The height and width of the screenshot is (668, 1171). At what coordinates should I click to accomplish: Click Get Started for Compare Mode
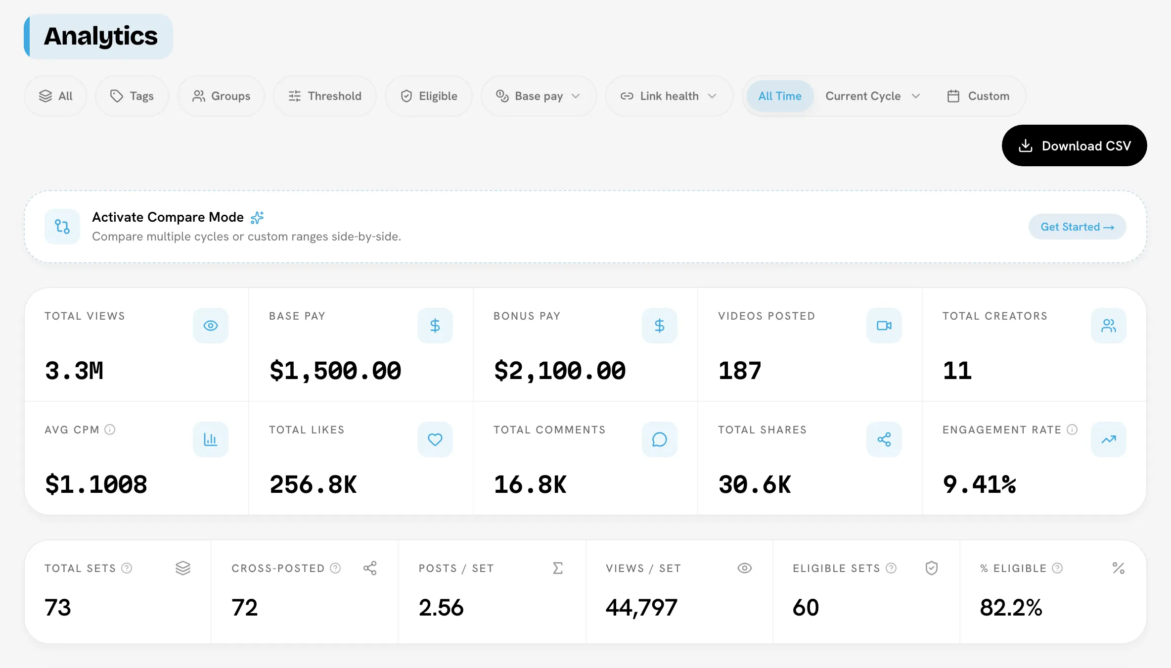tap(1077, 227)
